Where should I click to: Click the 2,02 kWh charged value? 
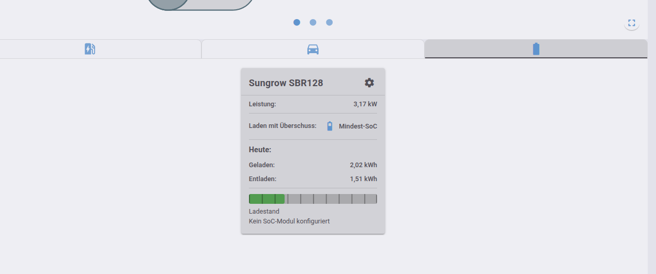pos(364,165)
